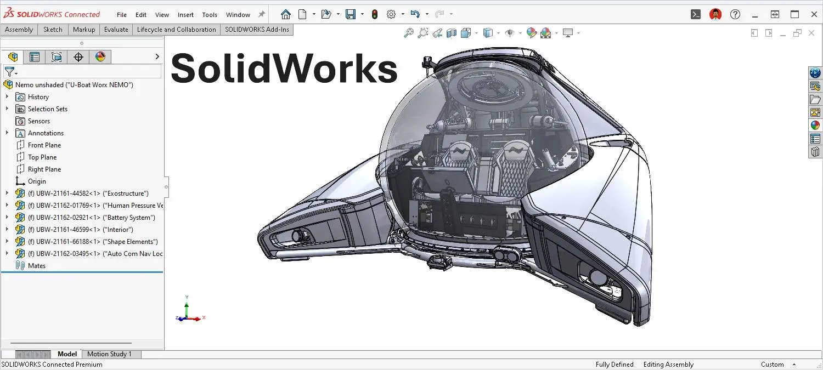Open the Help question mark
Screen dimensions: 823x370
[735, 14]
